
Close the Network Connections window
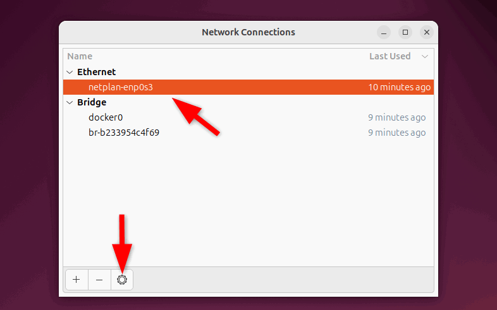click(427, 32)
